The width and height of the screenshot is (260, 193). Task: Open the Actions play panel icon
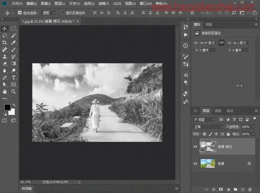[x=186, y=35]
